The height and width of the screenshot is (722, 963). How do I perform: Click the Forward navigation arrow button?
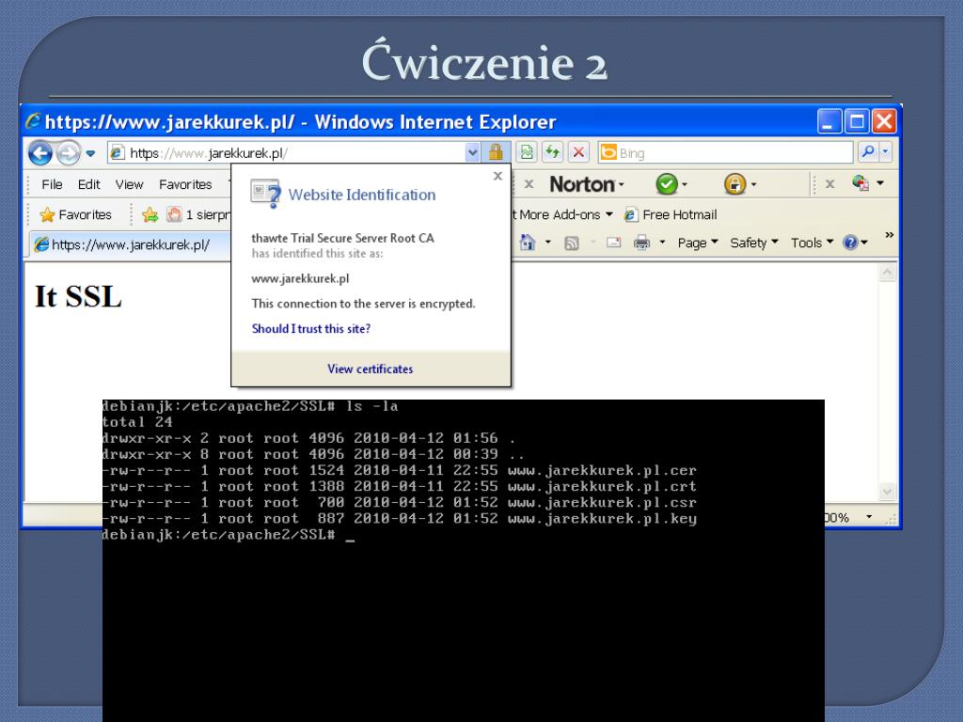68,153
